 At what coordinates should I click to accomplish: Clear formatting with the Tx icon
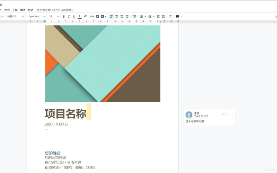point(170,16)
